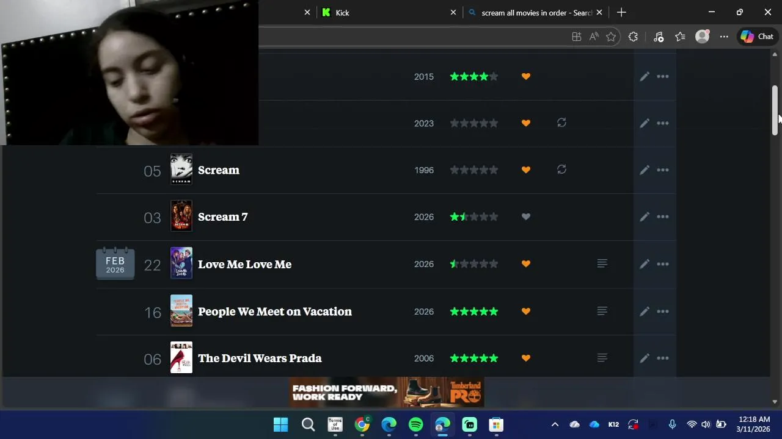Click the Scream 7 poster thumbnail
This screenshot has height=439, width=782.
point(181,216)
